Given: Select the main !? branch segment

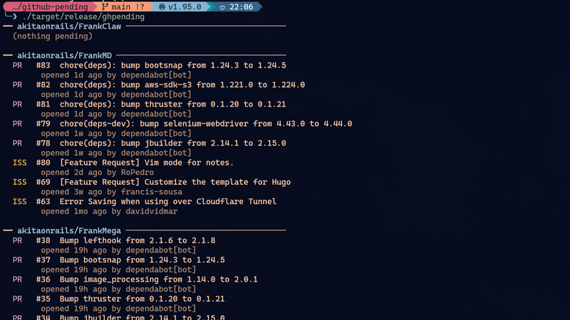Looking at the screenshot, I should click(123, 7).
